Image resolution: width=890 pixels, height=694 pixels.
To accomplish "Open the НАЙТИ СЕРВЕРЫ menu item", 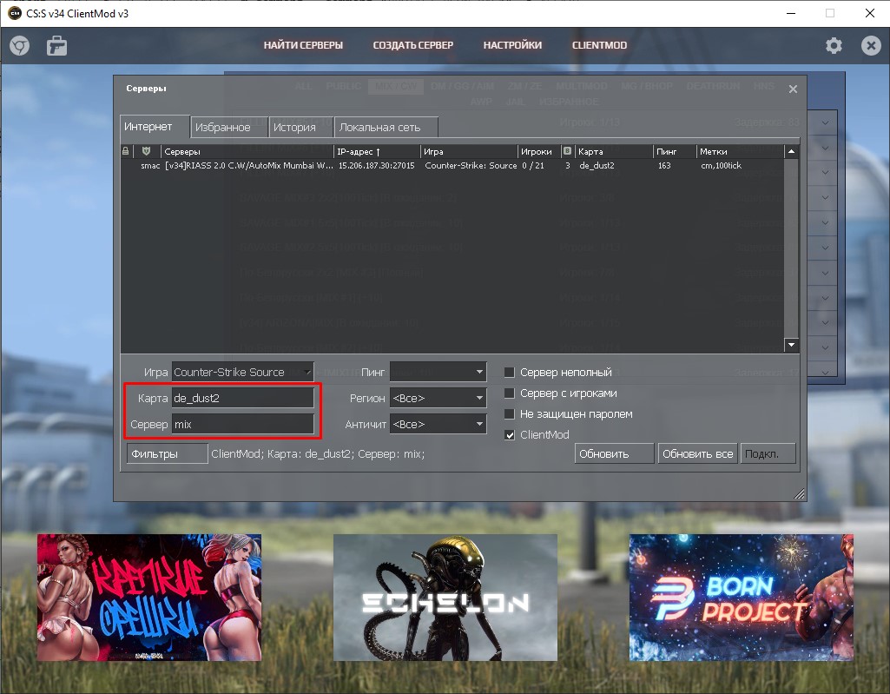I will point(303,45).
